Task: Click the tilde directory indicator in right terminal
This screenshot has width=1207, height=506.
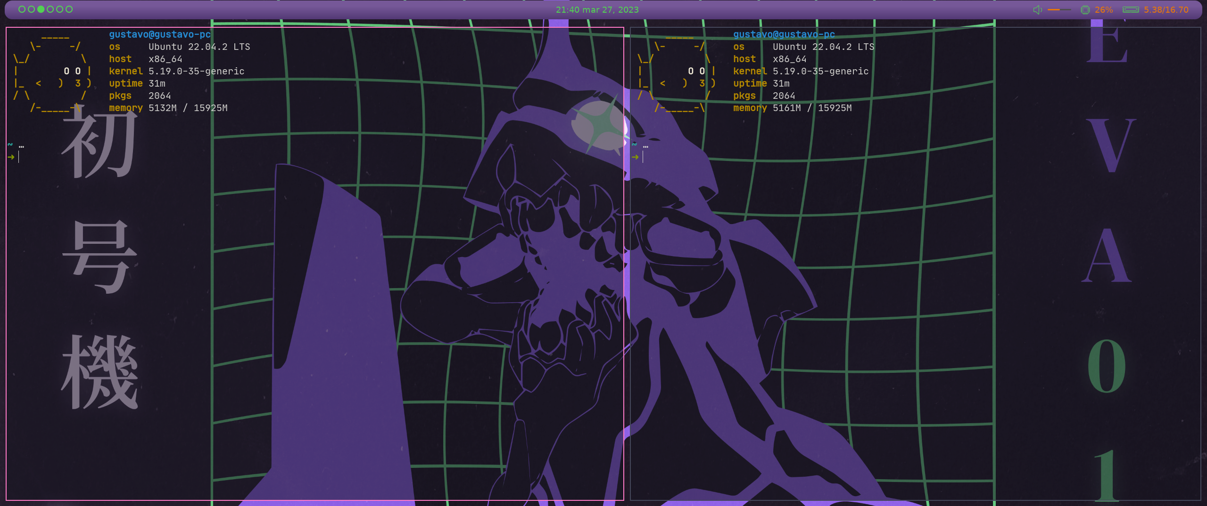Action: [x=635, y=145]
